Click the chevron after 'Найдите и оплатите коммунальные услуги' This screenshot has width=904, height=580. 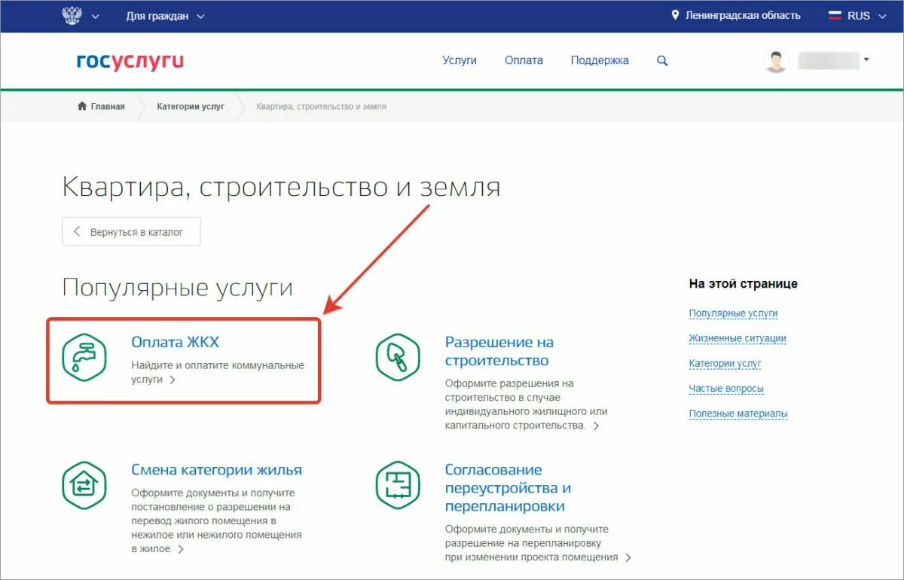click(173, 380)
